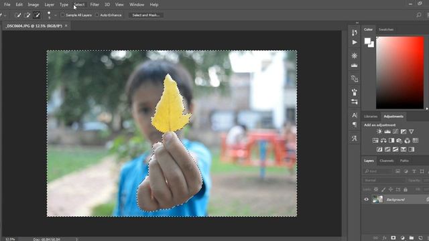Open the Actions panel play icon
Image resolution: width=429 pixels, height=241 pixels.
[x=355, y=42]
